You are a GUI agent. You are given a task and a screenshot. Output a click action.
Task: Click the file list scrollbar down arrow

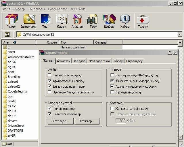coord(180,137)
